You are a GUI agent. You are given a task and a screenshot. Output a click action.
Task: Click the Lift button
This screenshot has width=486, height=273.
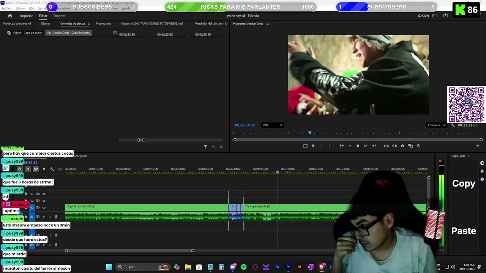click(x=386, y=146)
